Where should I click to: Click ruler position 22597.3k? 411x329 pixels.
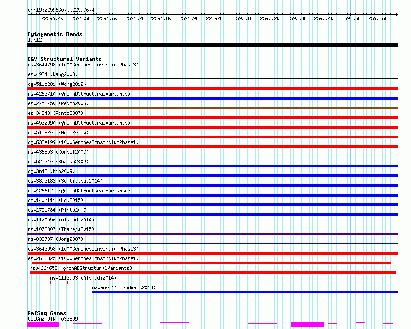296,18
